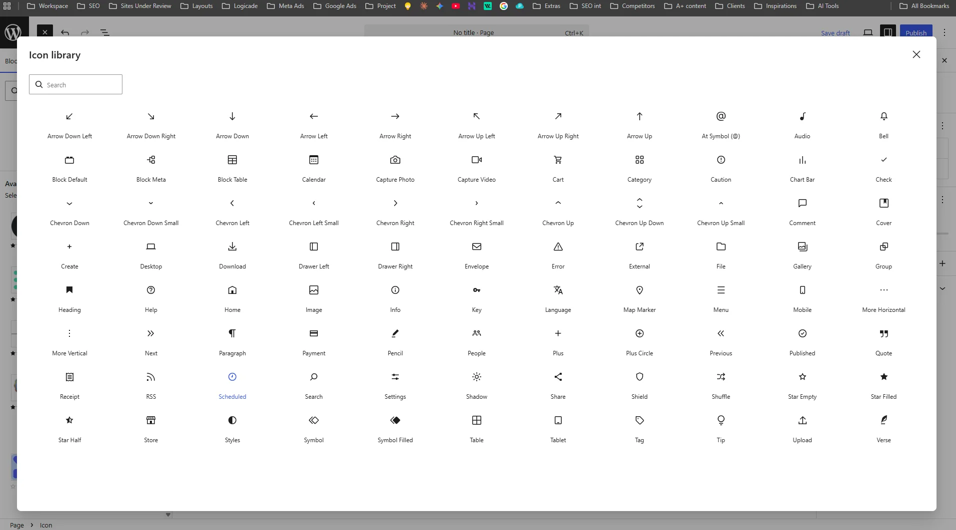Viewport: 956px width, 530px height.
Task: Pick the Scheduled clock icon
Action: [x=232, y=377]
